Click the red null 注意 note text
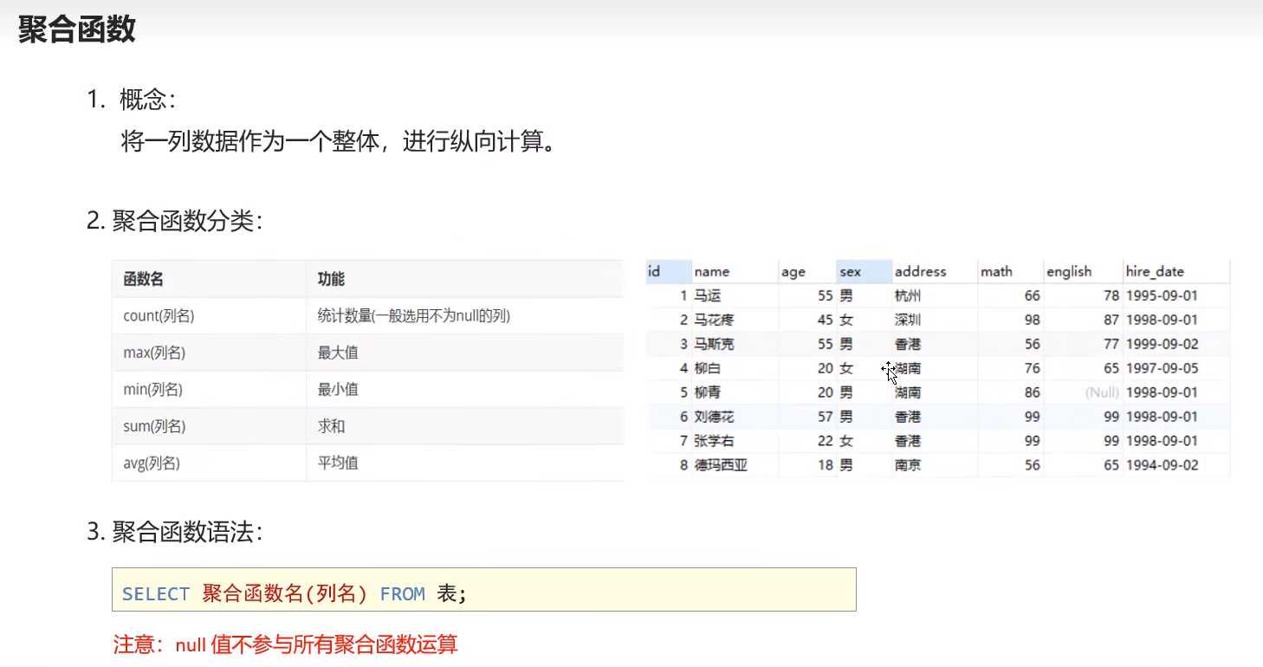The width and height of the screenshot is (1263, 667). [x=285, y=644]
